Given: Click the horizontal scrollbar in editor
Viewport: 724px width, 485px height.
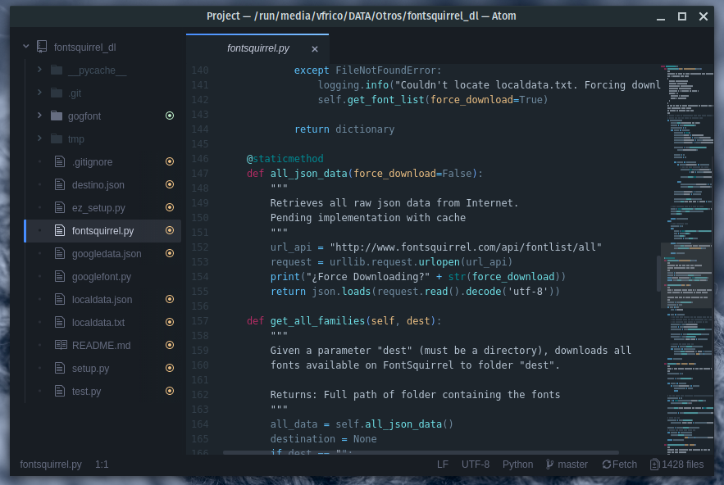Looking at the screenshot, I should pos(421,453).
